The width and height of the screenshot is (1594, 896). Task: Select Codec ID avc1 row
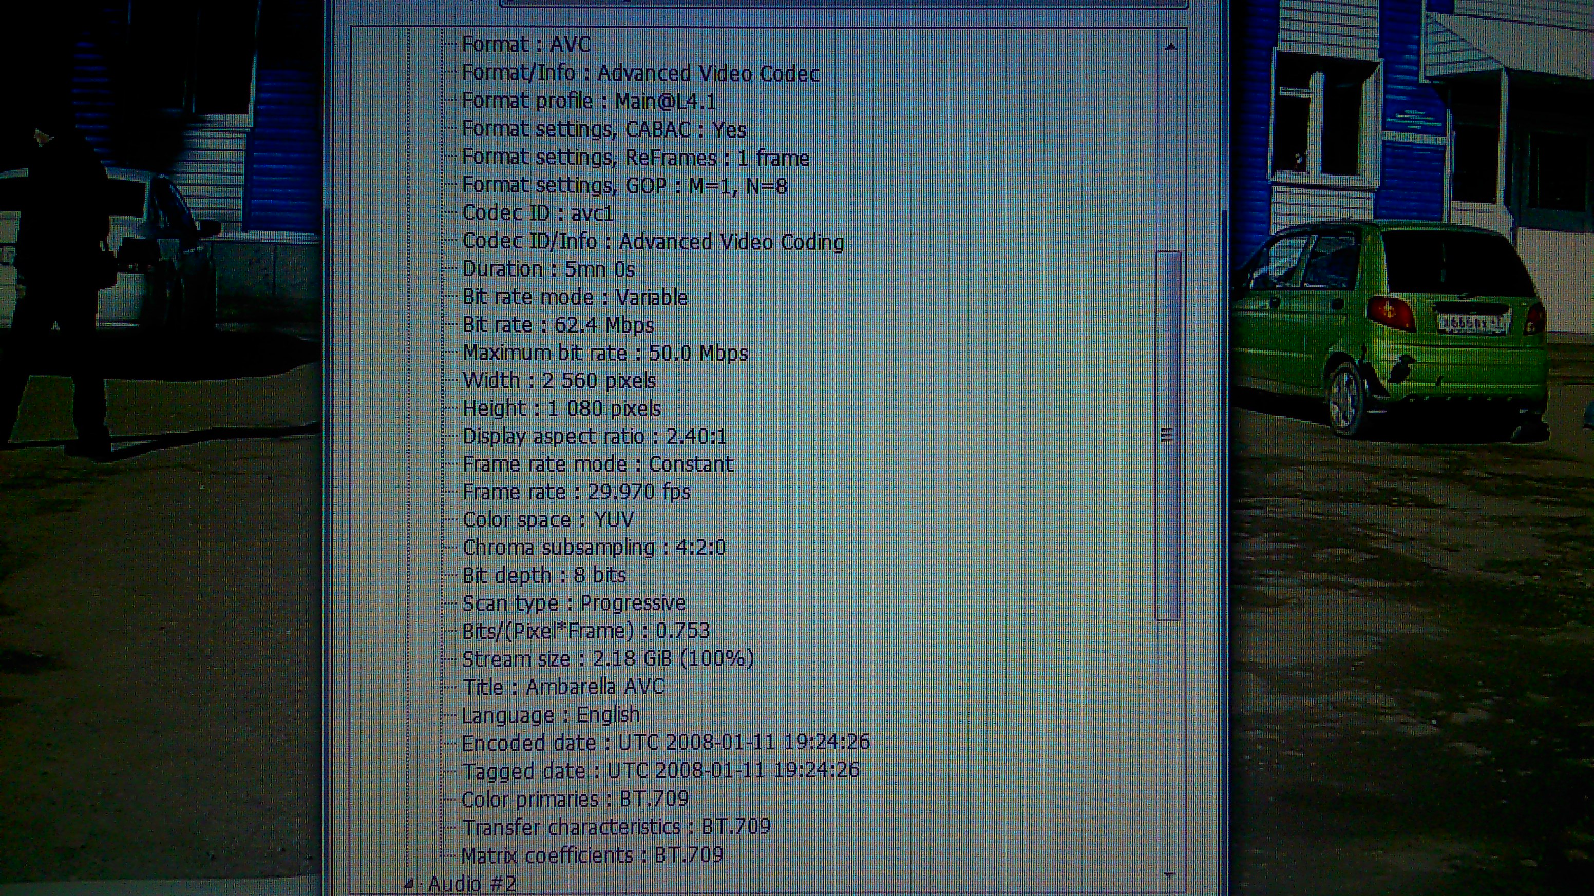pos(538,213)
